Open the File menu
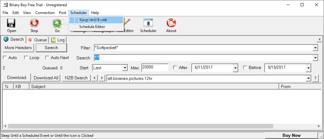This screenshot has height=139, width=324. 5,12
